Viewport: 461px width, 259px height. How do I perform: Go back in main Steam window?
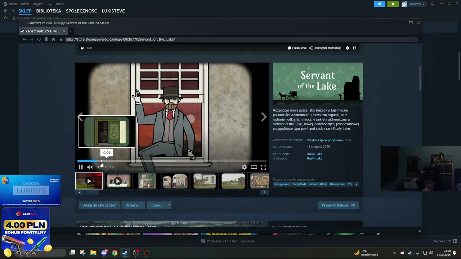(5, 11)
